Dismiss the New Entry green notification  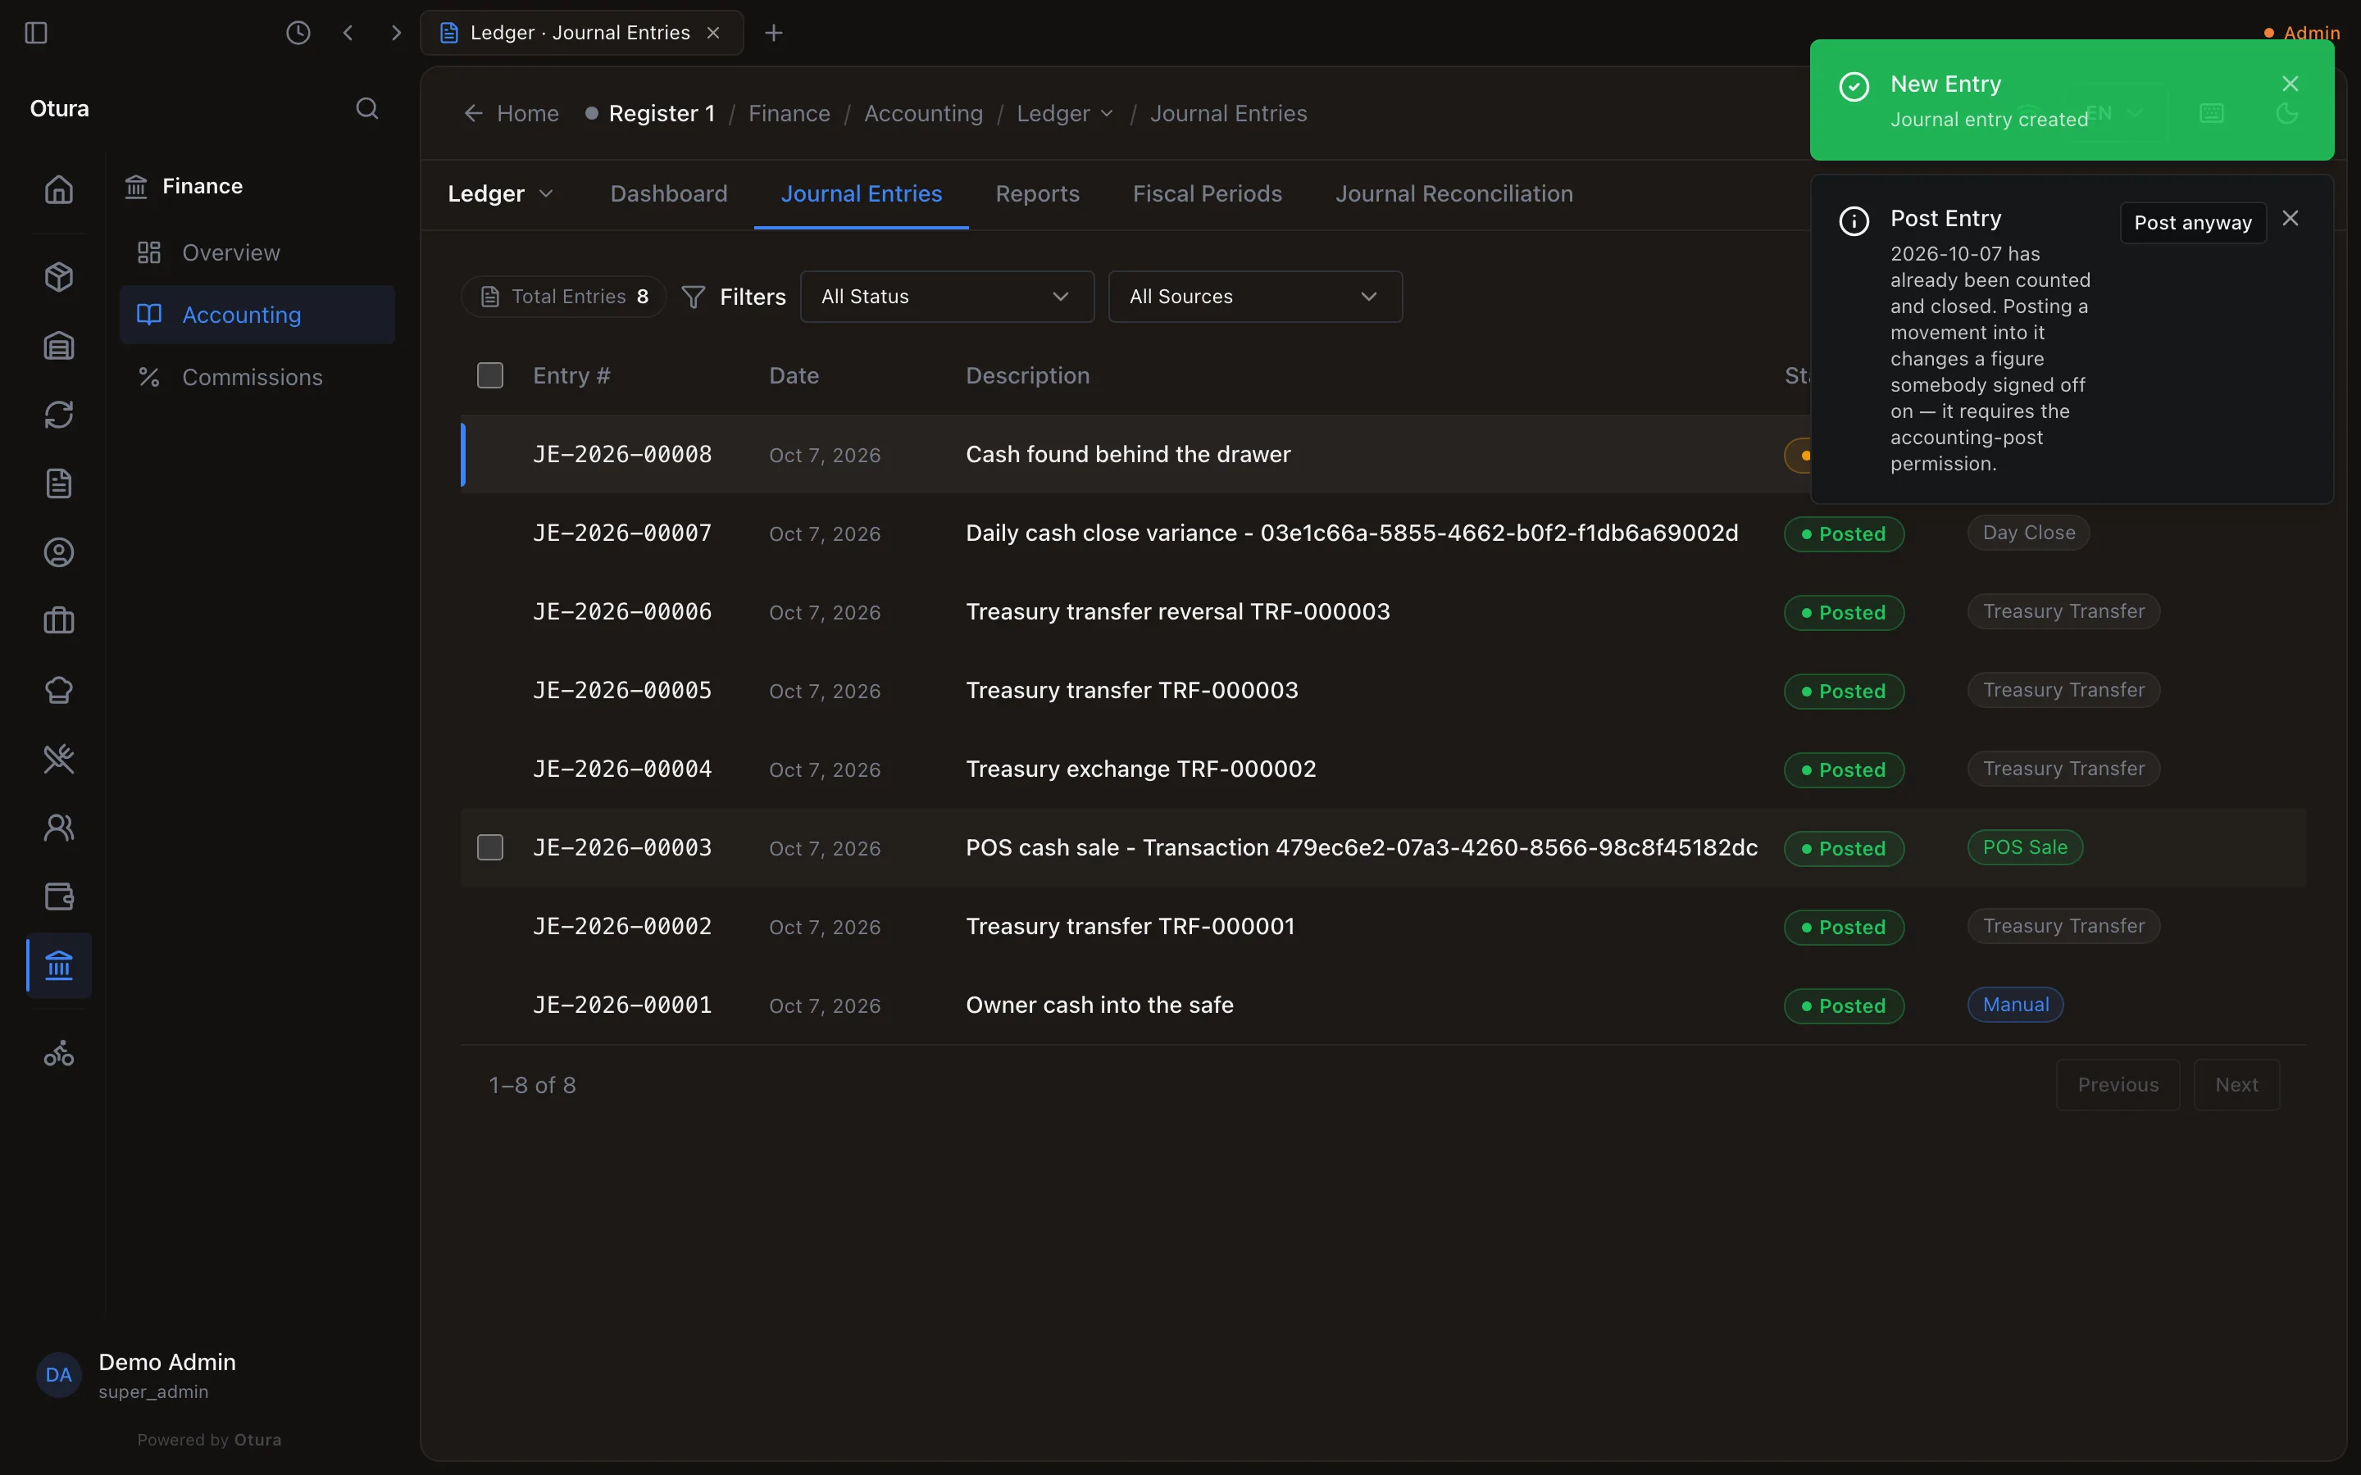pyautogui.click(x=2290, y=84)
